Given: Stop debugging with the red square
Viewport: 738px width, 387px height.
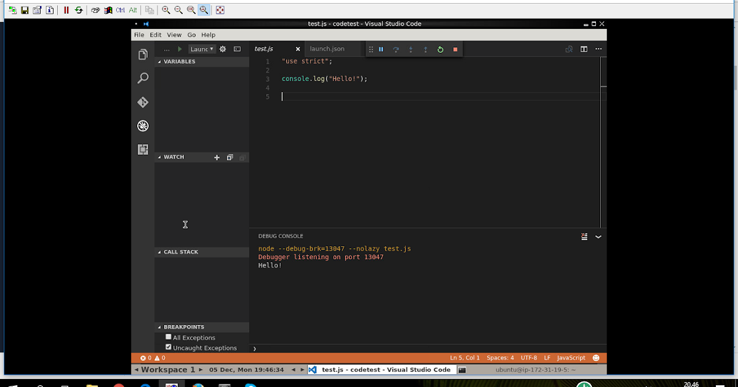Looking at the screenshot, I should coord(455,49).
